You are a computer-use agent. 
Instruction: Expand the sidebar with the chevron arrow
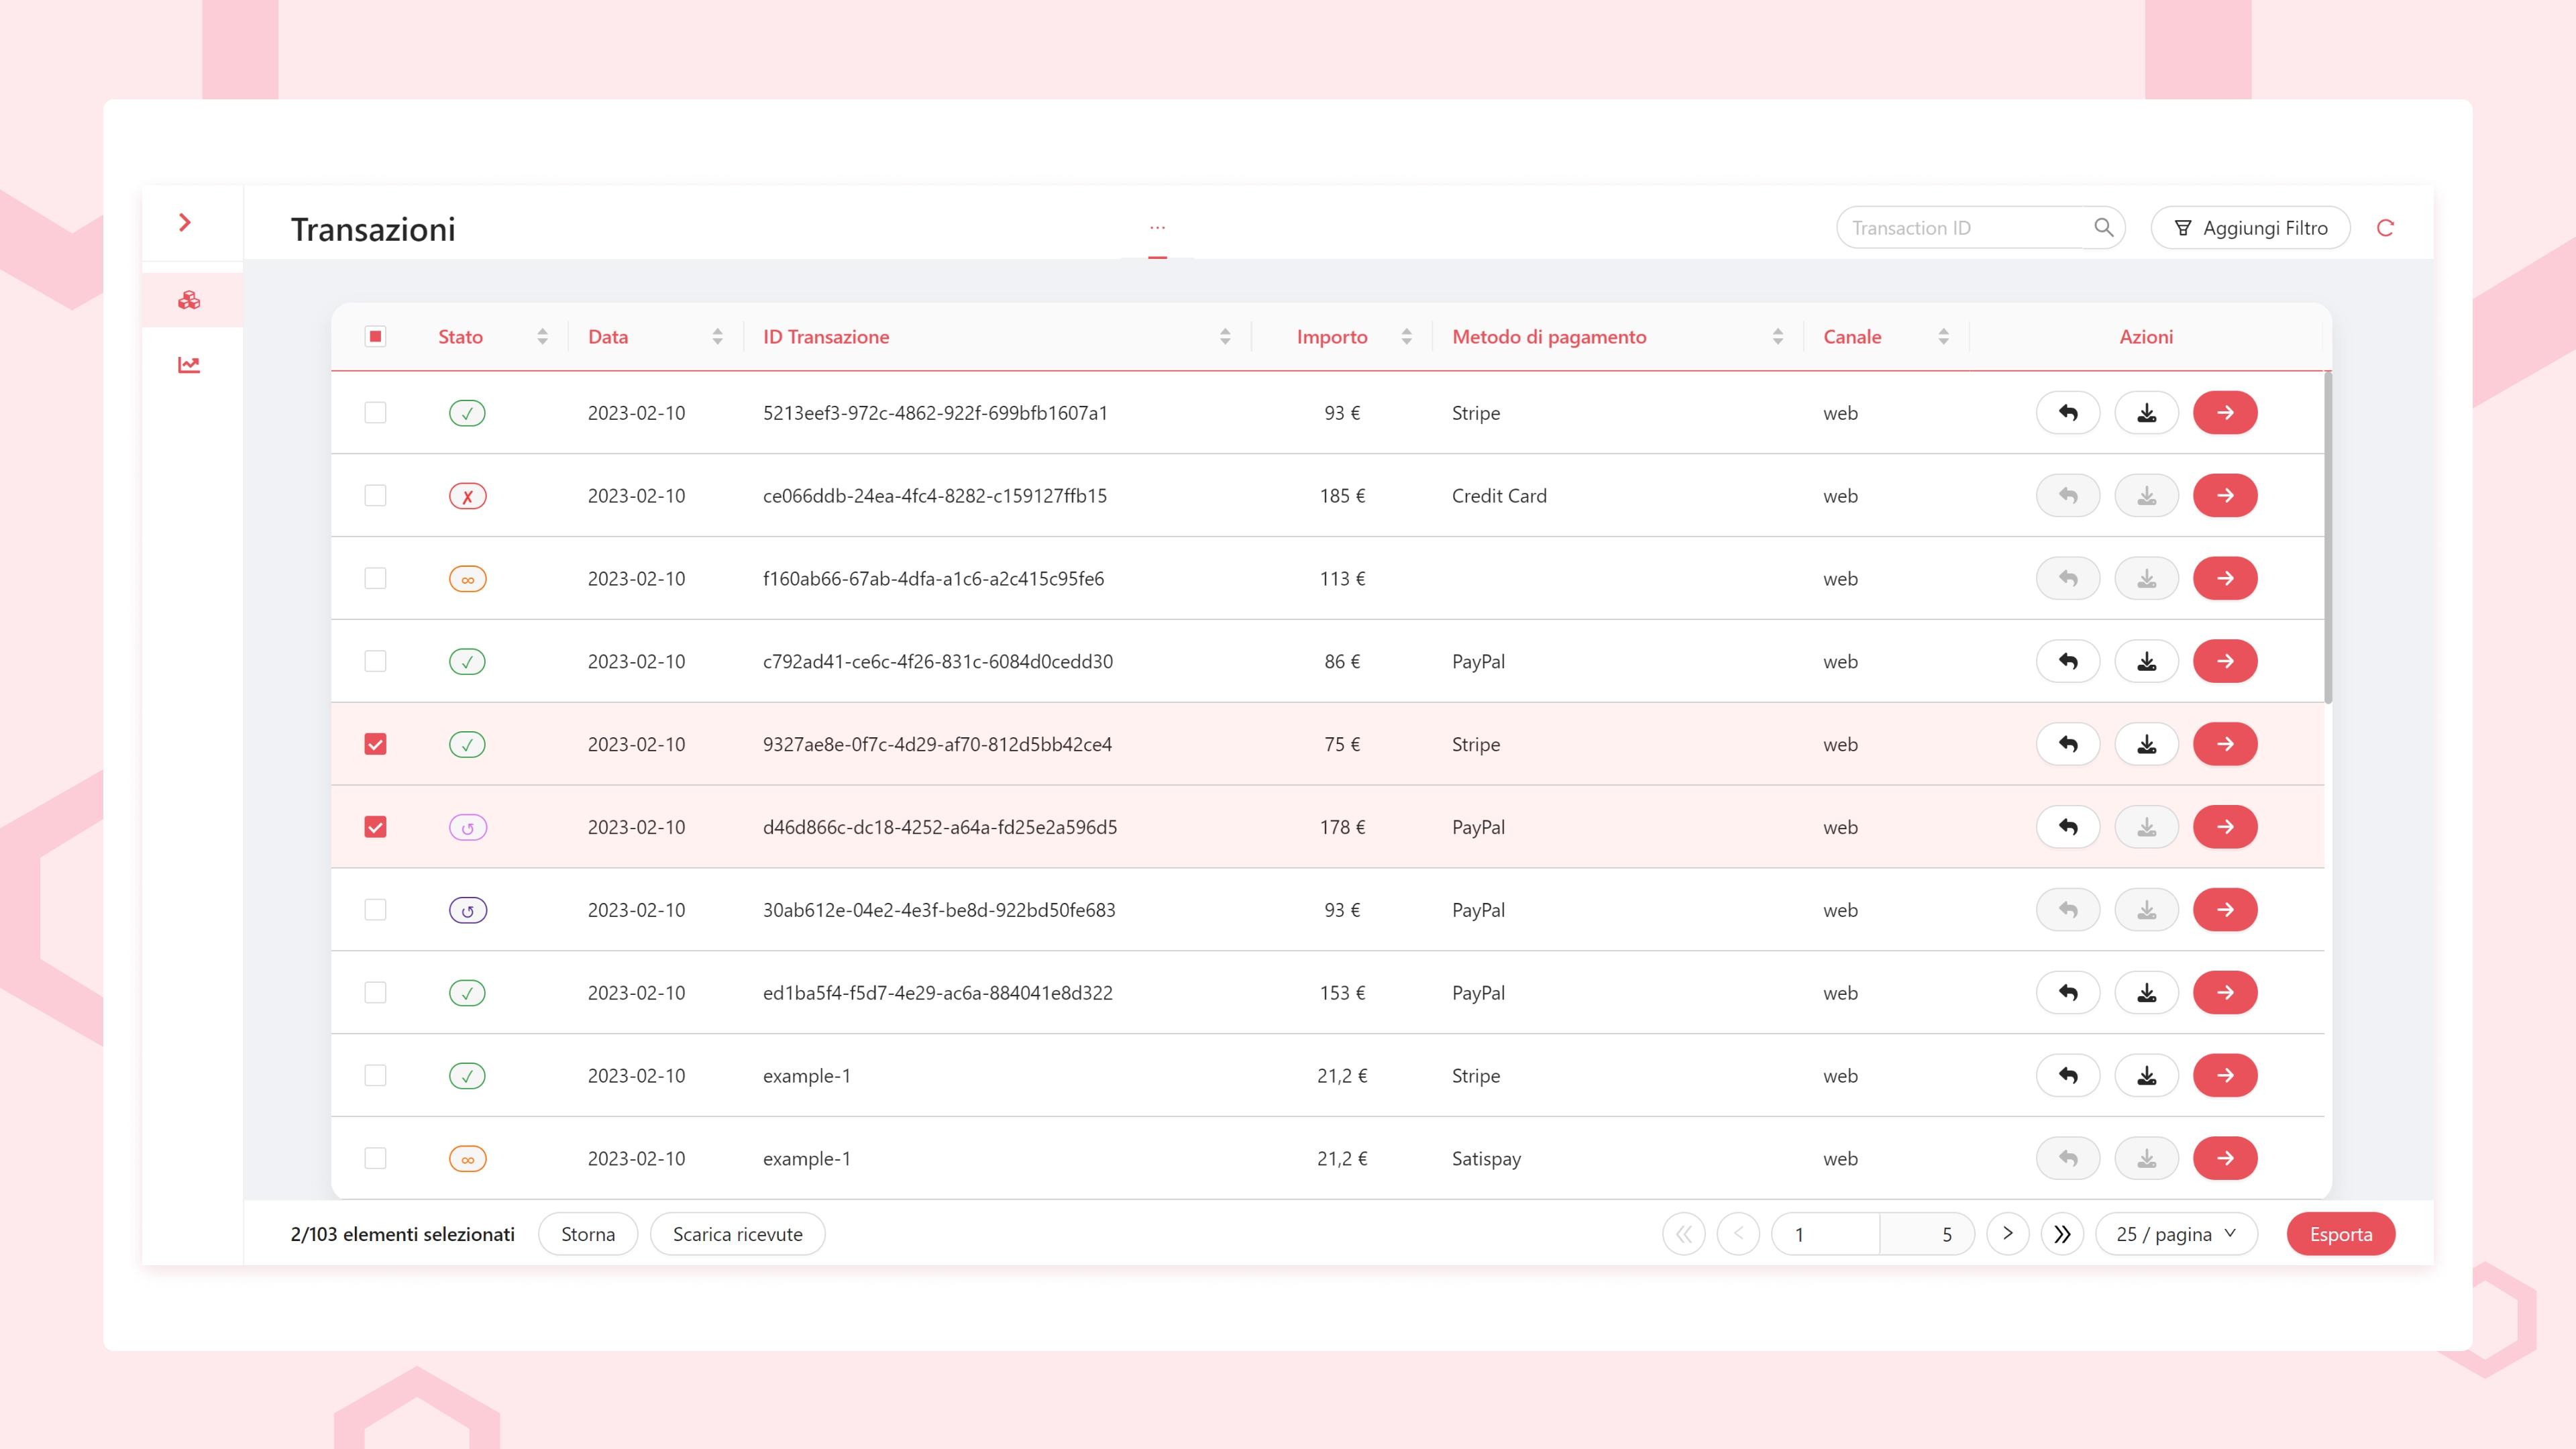(x=185, y=222)
